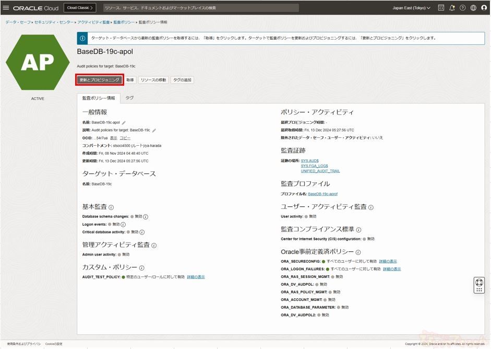This screenshot has height=349, width=491.
Task: Click the AP hexagon resource icon
Action: pos(38,62)
